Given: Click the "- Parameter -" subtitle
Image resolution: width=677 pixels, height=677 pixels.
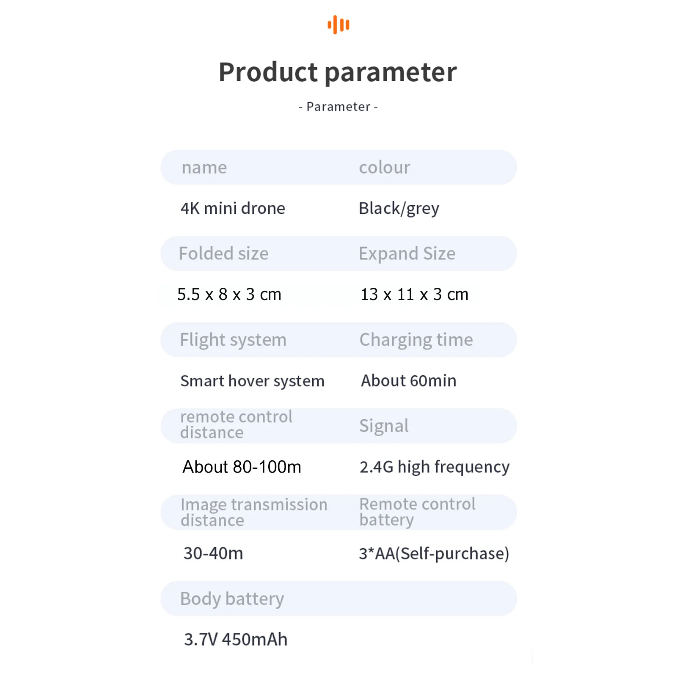Looking at the screenshot, I should tap(338, 107).
